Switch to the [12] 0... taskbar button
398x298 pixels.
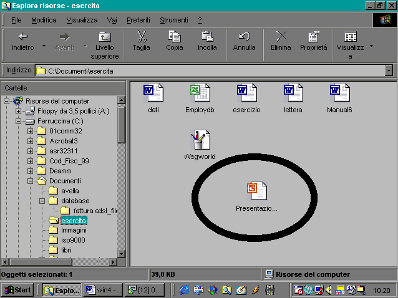pyautogui.click(x=145, y=290)
